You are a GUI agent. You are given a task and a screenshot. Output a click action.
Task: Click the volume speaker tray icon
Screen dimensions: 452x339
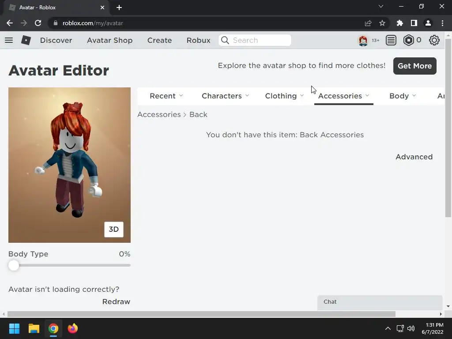411,328
